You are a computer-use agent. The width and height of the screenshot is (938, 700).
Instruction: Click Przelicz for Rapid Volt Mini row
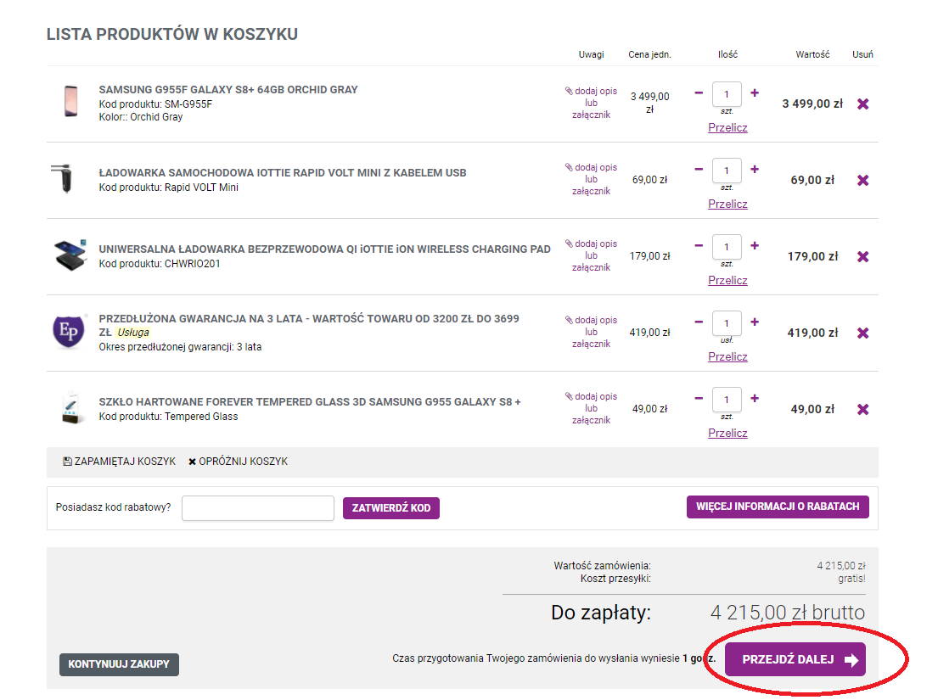(x=727, y=204)
